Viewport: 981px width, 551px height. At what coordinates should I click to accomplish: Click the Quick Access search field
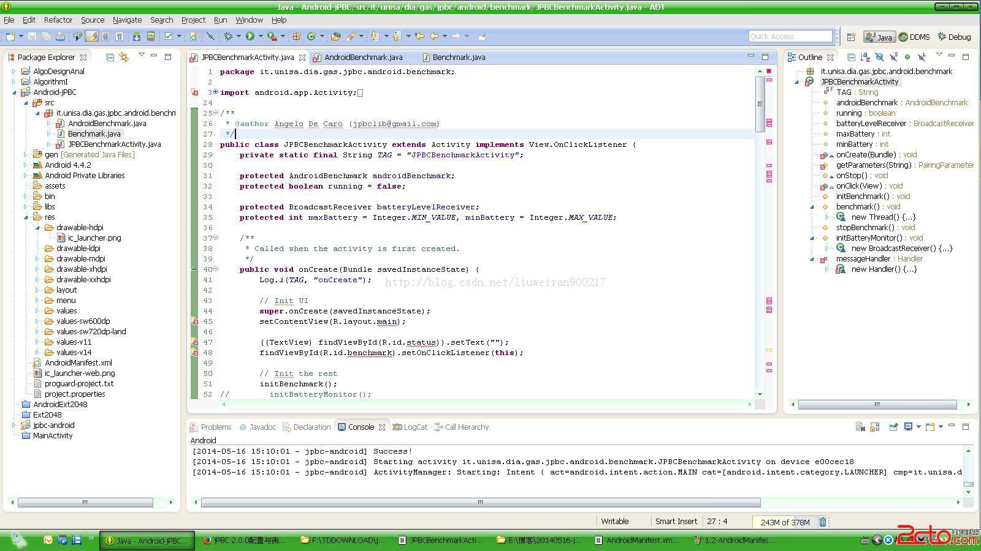click(x=790, y=37)
